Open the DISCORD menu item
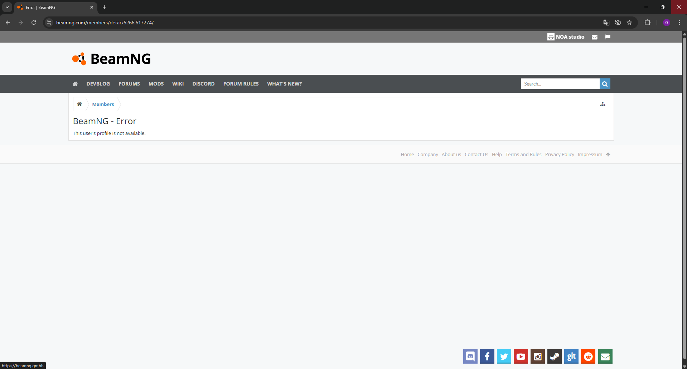The width and height of the screenshot is (687, 369). [x=203, y=84]
